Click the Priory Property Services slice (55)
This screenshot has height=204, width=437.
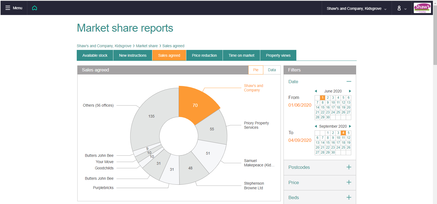(x=212, y=129)
